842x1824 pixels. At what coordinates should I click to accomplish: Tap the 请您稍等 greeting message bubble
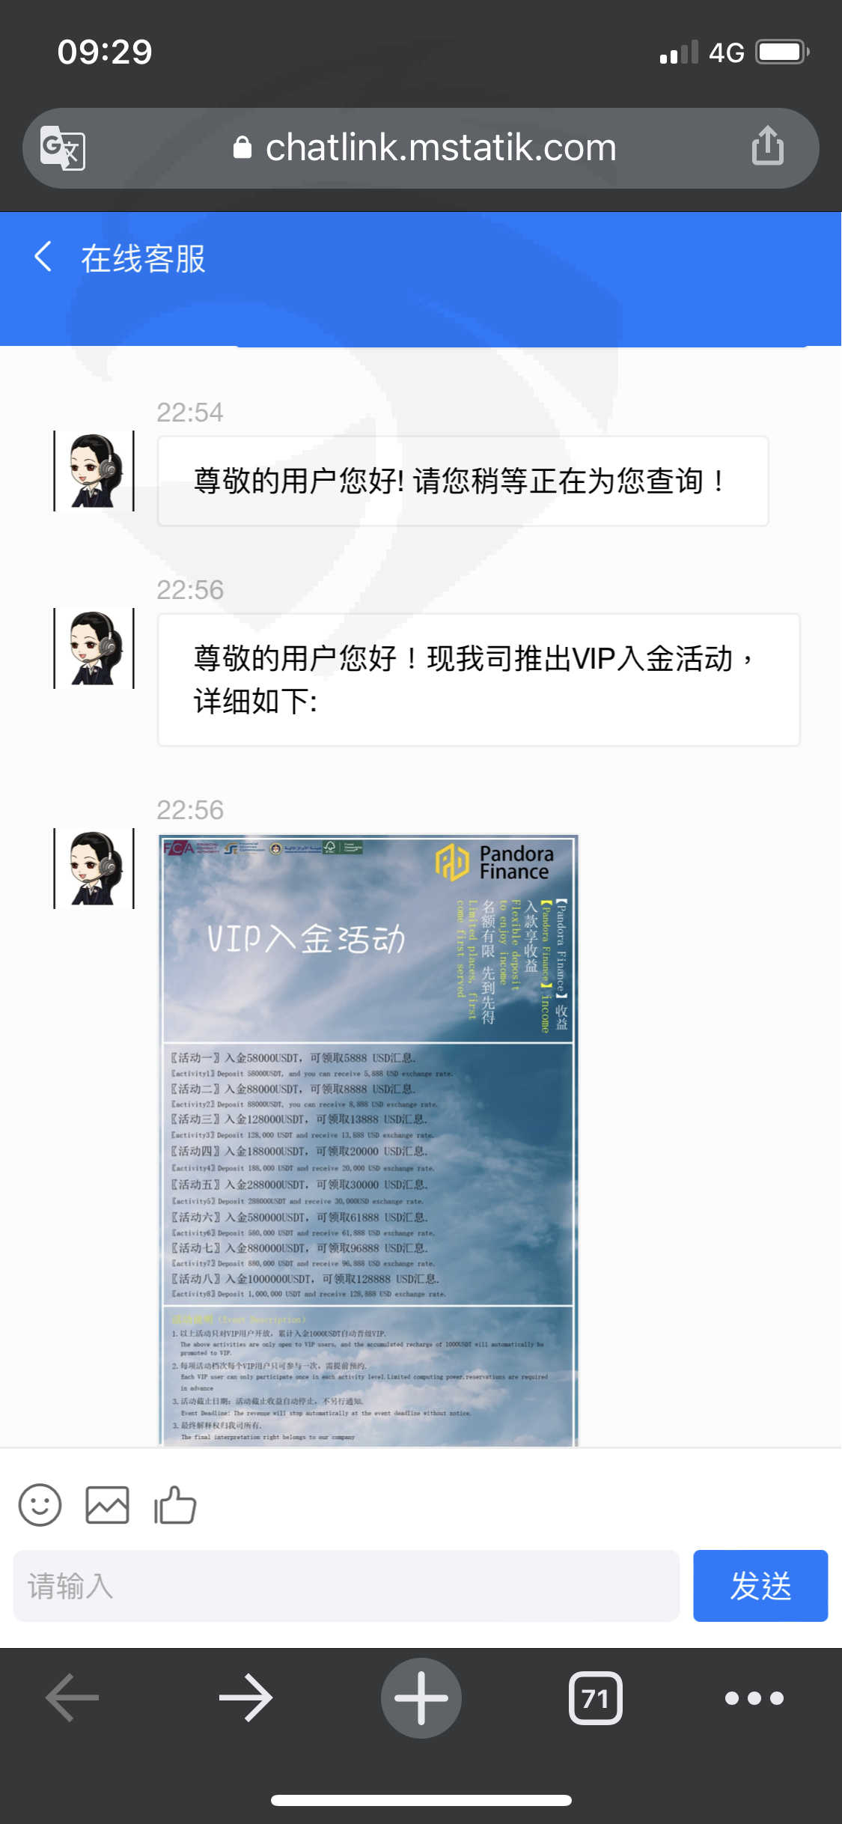pyautogui.click(x=463, y=481)
